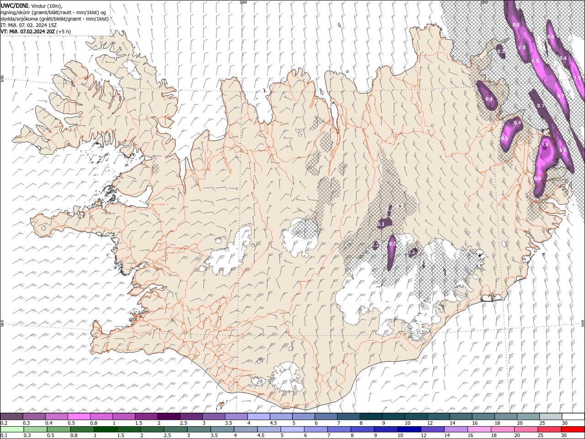Click the 'slydda/snjókoma' legend description line

click(x=54, y=19)
